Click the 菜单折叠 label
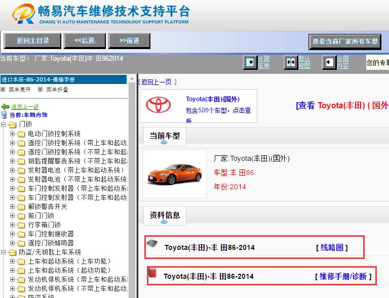This screenshot has height=298, width=389. (57, 90)
